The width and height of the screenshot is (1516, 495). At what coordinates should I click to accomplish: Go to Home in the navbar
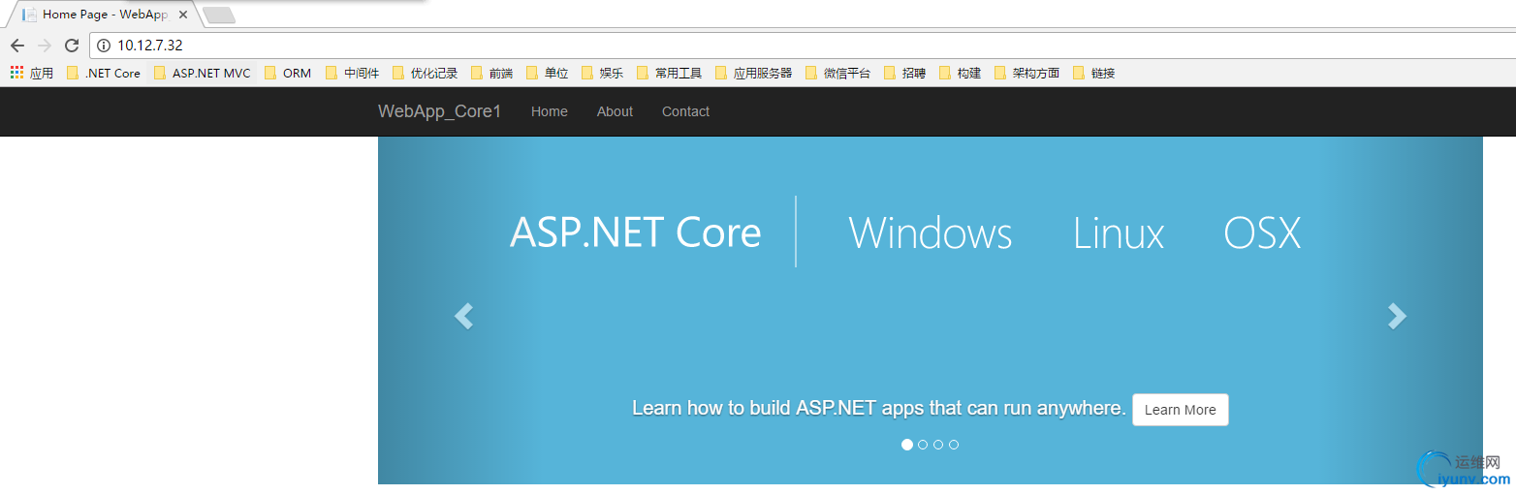pyautogui.click(x=550, y=111)
